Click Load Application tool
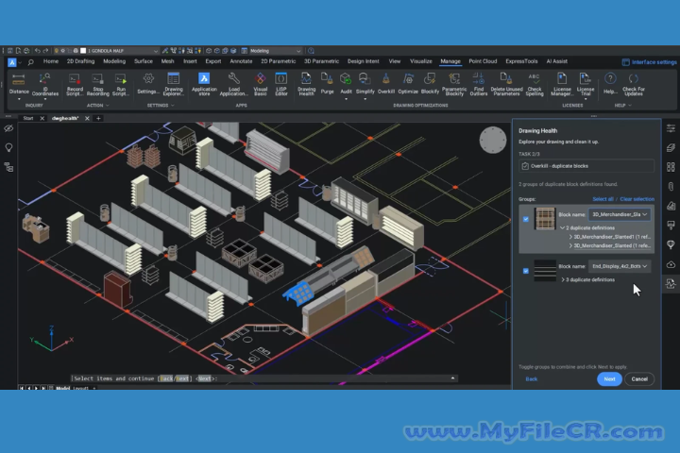 point(234,84)
